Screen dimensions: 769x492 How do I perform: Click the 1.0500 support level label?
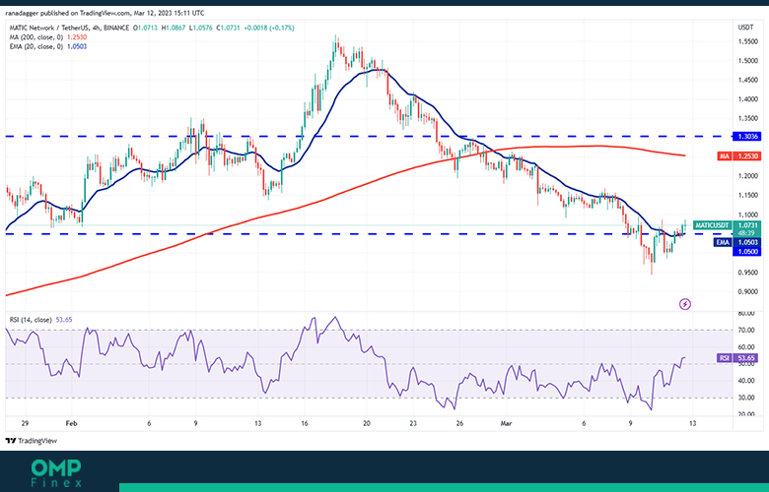(746, 252)
